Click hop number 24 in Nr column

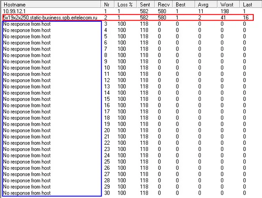point(107,155)
